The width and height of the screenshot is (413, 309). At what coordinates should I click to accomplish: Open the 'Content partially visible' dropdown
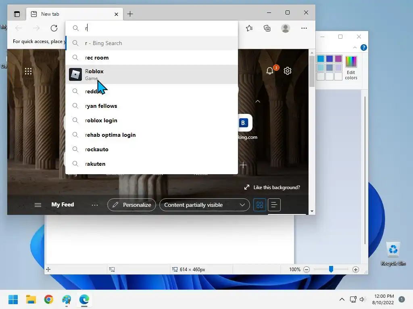[x=204, y=205]
